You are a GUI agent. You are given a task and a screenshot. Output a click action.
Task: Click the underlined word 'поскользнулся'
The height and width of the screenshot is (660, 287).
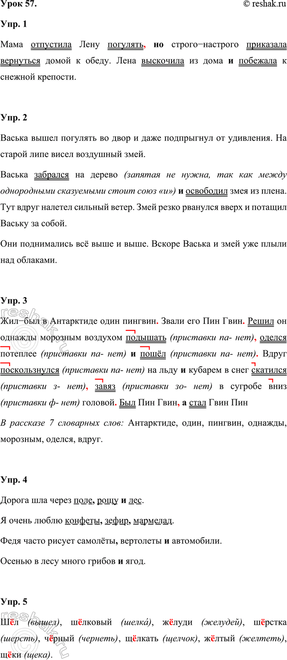29,369
